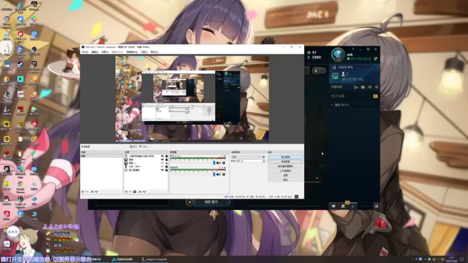Toggle visibility eye for the 显示器捕获 source
This screenshot has height=263, width=468.
[x=163, y=170]
